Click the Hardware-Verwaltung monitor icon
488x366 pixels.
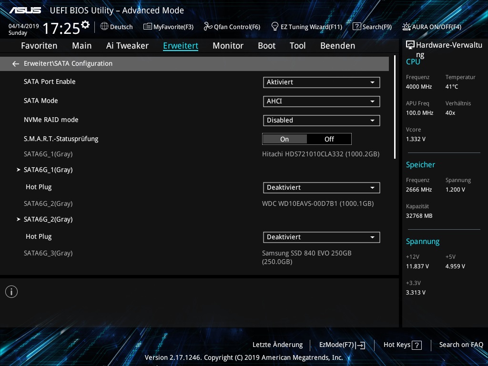point(410,45)
